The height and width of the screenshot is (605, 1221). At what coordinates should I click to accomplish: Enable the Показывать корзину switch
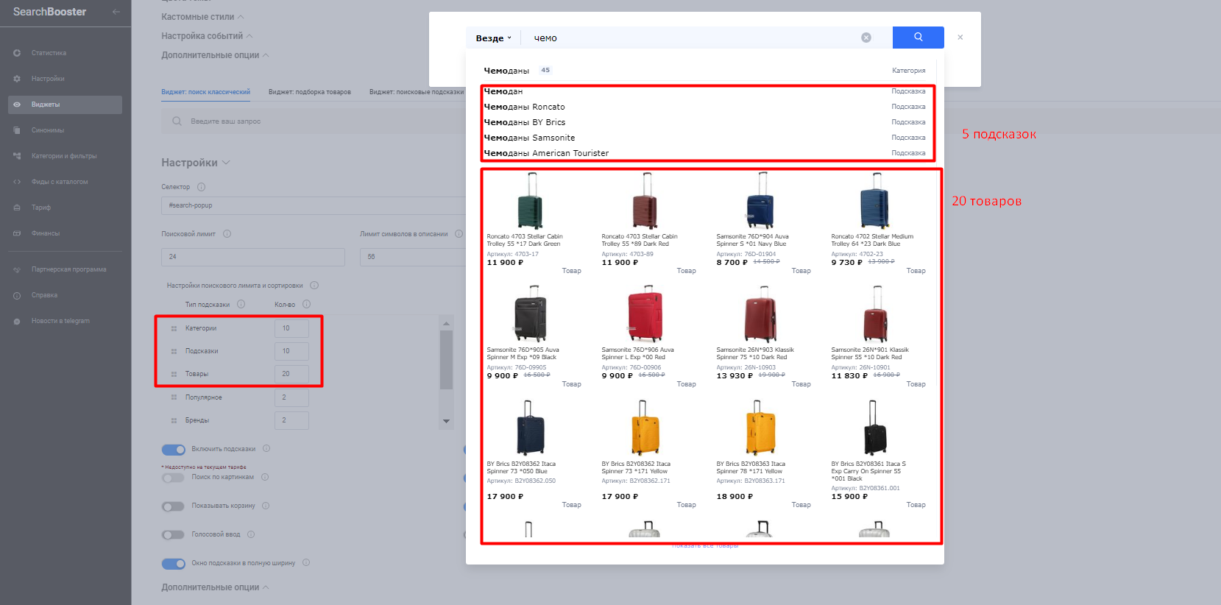tap(174, 506)
